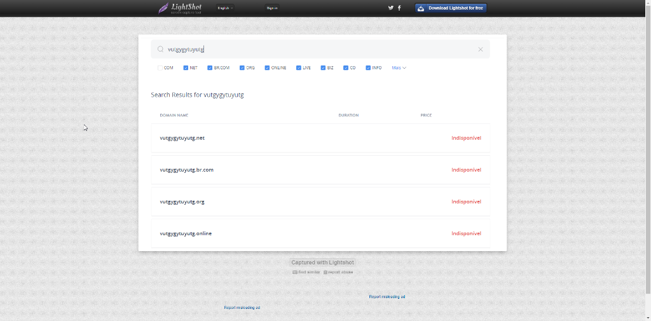
Task: Select the vutgygytuyutg.org row
Action: click(320, 202)
